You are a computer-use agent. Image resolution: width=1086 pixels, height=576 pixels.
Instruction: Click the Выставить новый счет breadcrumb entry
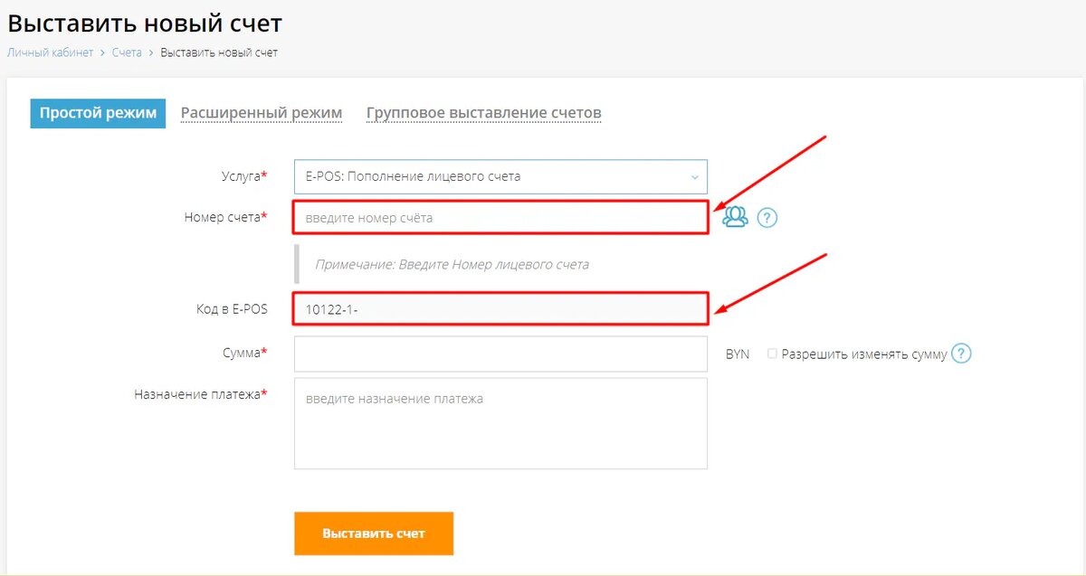[x=220, y=52]
